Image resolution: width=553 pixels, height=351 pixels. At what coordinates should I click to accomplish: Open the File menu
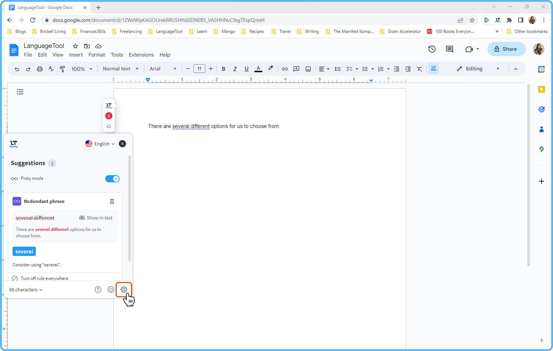(28, 55)
